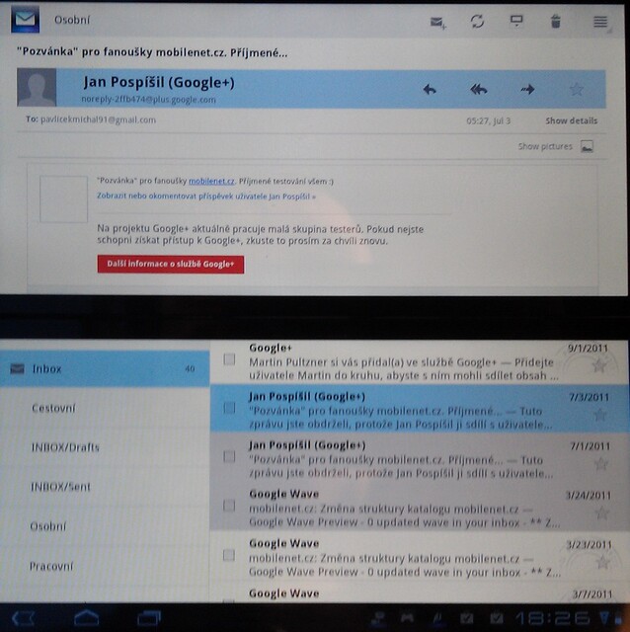Open Recent apps from system bar
Screen dimensions: 630x632
click(149, 617)
